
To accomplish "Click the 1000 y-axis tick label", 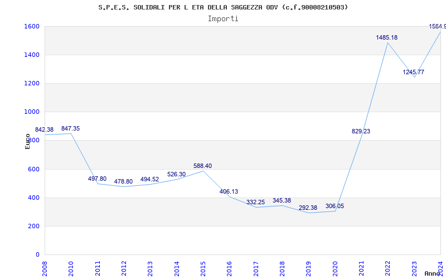I will pyautogui.click(x=32, y=112).
